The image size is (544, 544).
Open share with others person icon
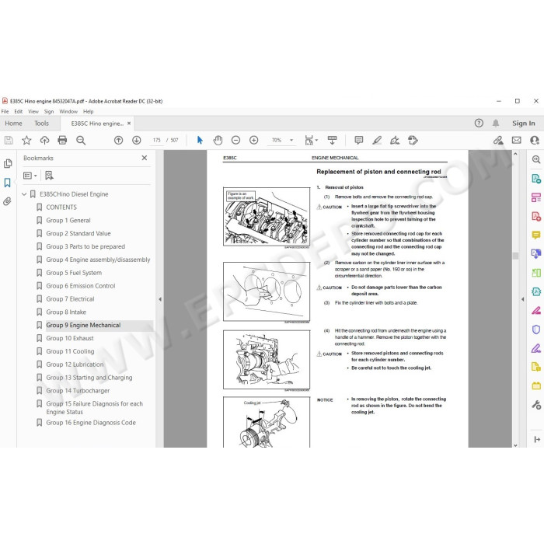pyautogui.click(x=535, y=140)
